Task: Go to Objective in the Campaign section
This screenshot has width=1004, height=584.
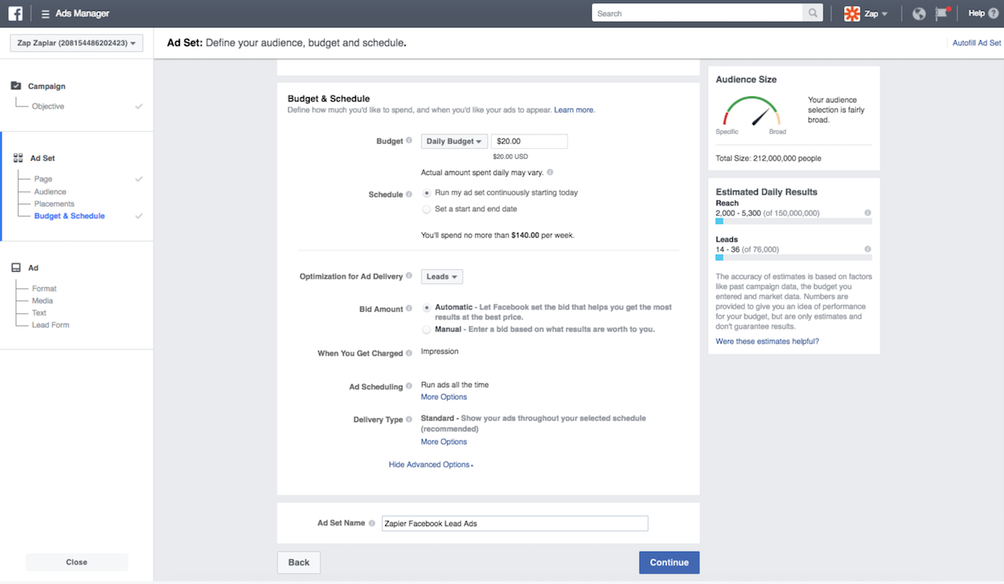Action: [48, 106]
